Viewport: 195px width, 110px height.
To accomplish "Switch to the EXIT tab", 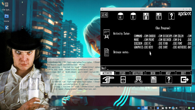I will (x=183, y=73).
